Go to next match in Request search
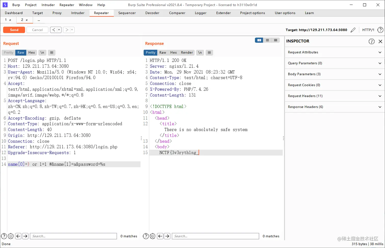The image size is (385, 248). point(25,236)
